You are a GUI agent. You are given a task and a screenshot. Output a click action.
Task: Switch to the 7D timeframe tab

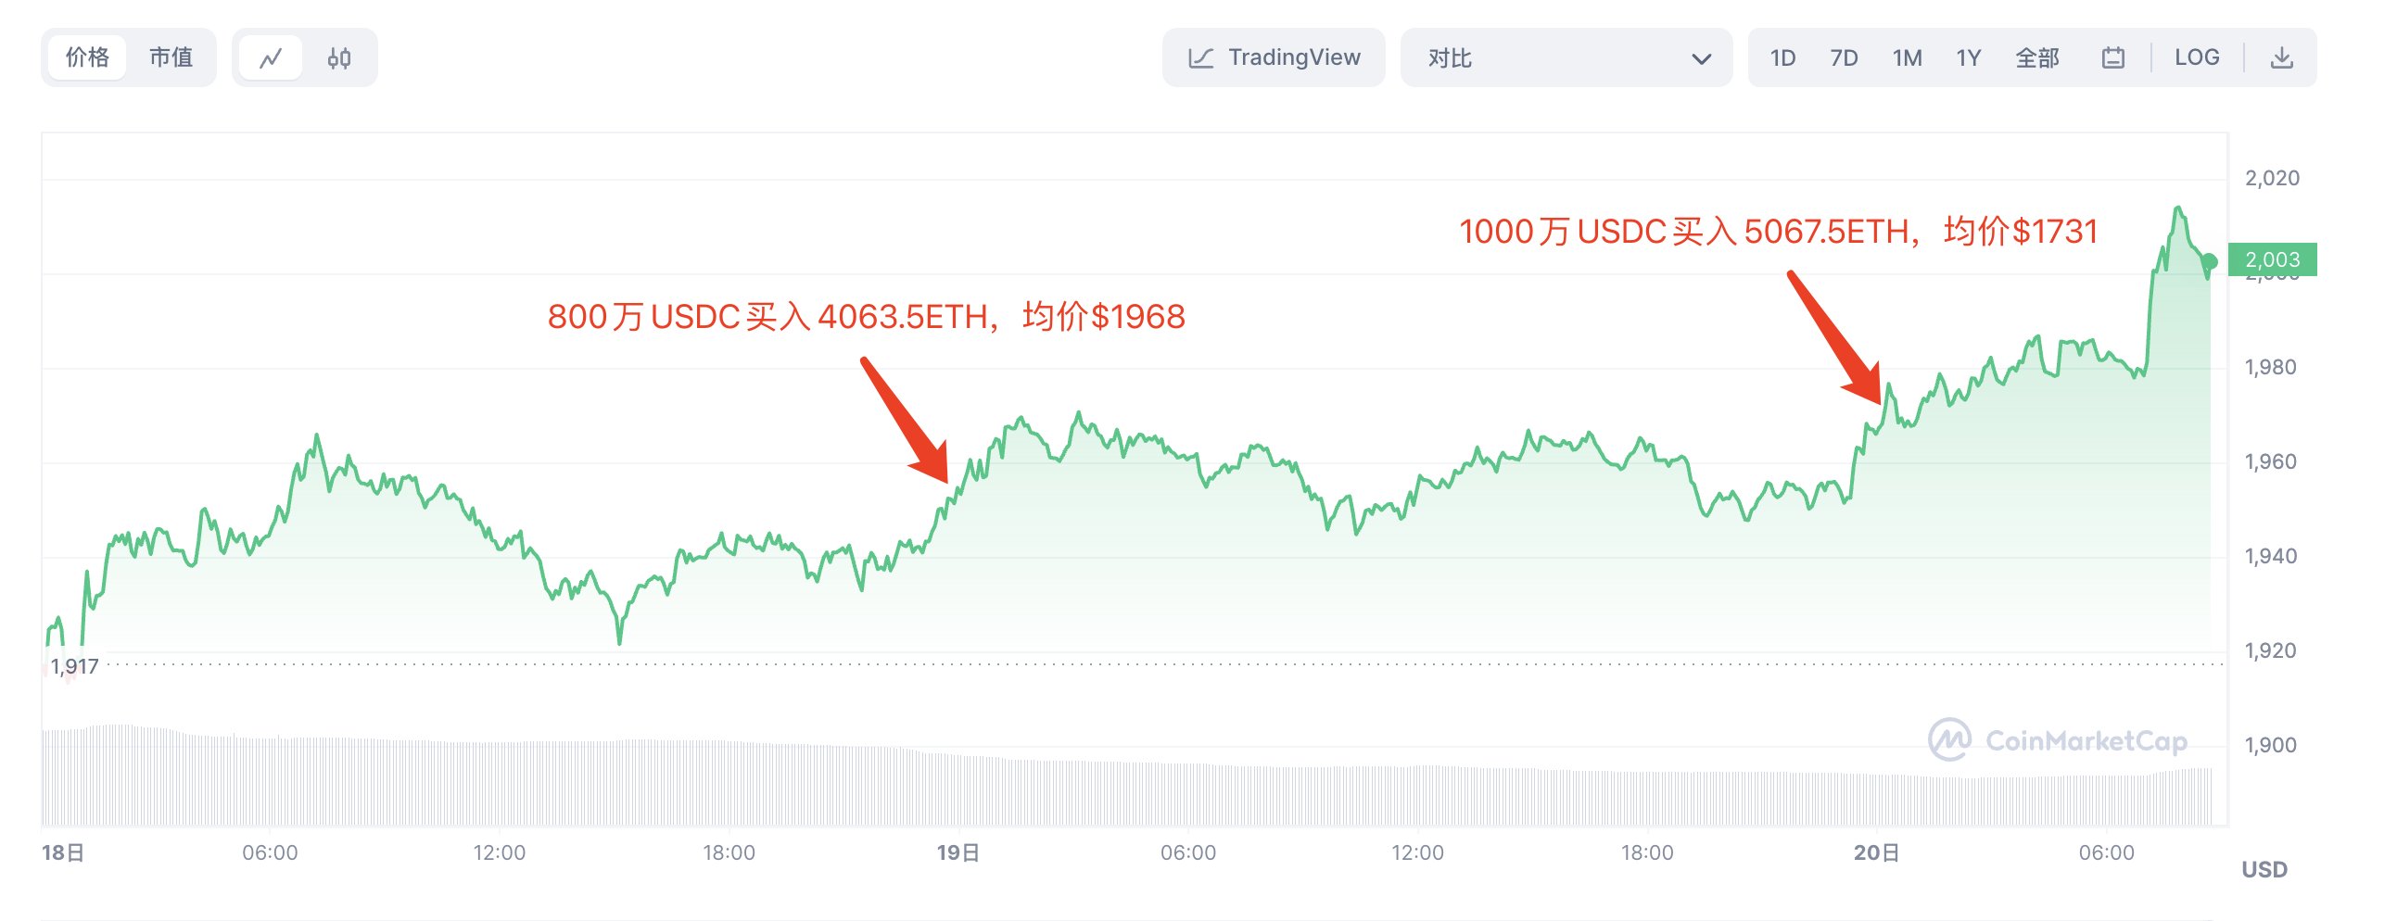1845,57
